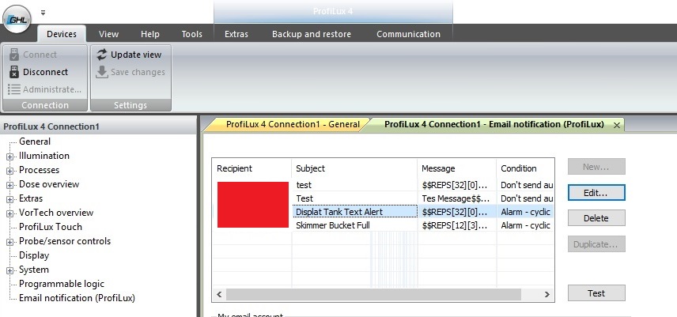
Task: Select Processes in the device tree
Action: (x=39, y=170)
